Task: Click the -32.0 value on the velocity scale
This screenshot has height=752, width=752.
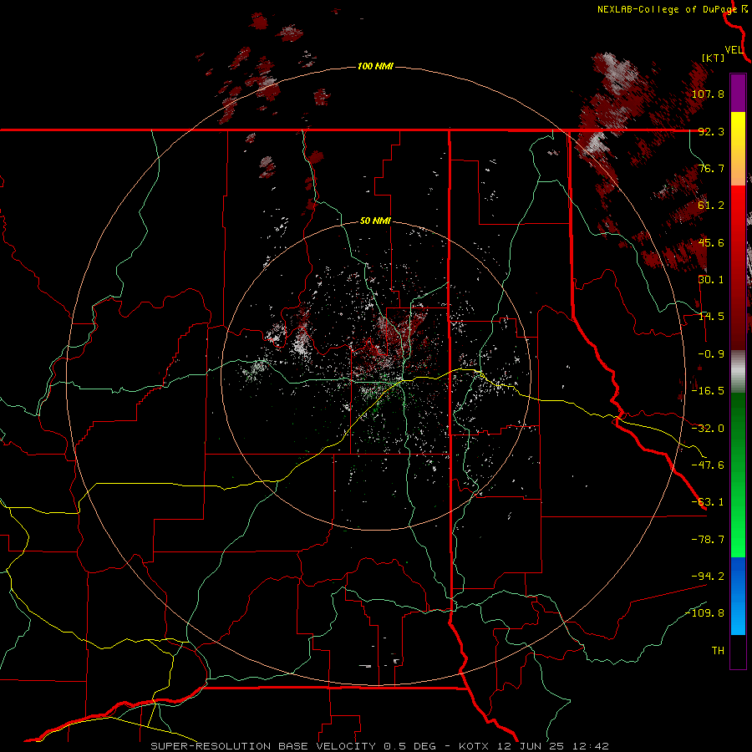Action: click(708, 429)
